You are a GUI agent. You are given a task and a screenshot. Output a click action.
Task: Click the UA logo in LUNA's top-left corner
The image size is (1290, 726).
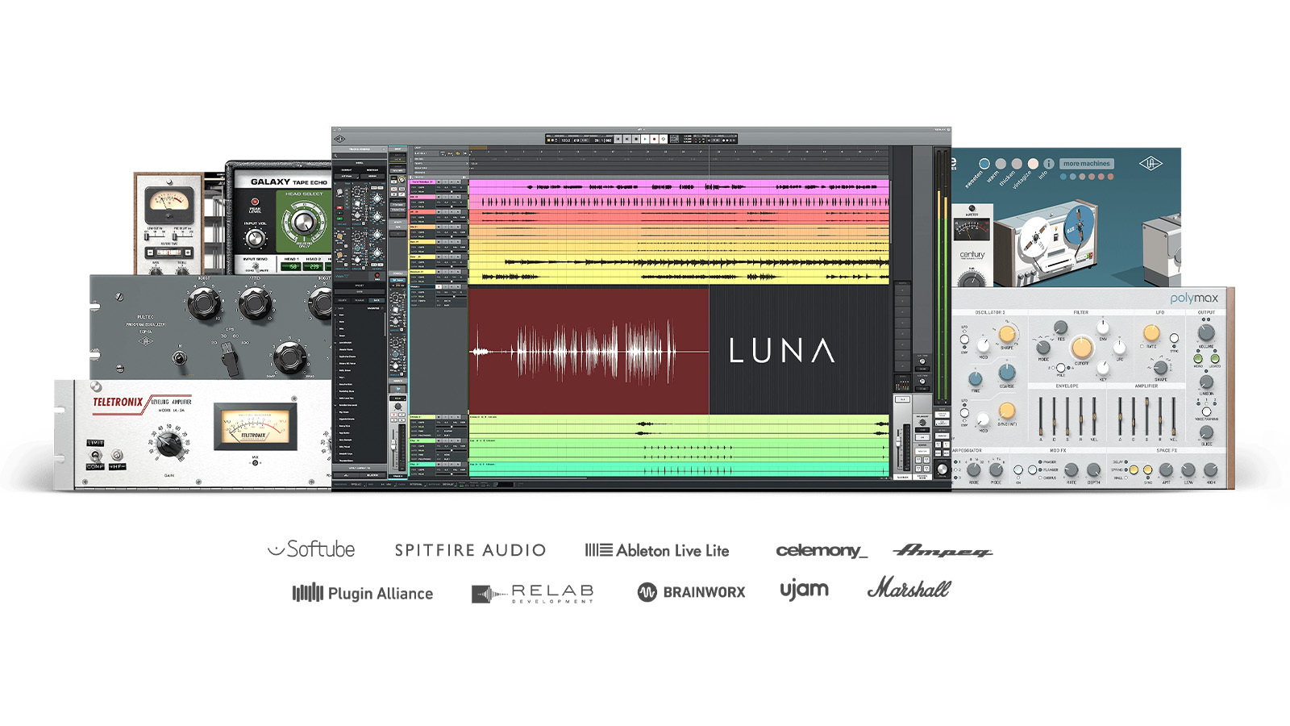339,139
